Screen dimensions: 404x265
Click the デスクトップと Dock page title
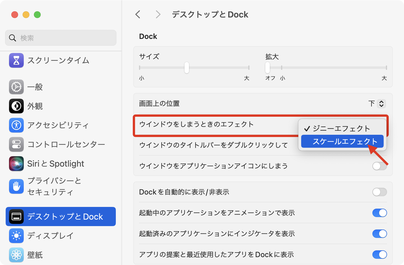coord(210,14)
